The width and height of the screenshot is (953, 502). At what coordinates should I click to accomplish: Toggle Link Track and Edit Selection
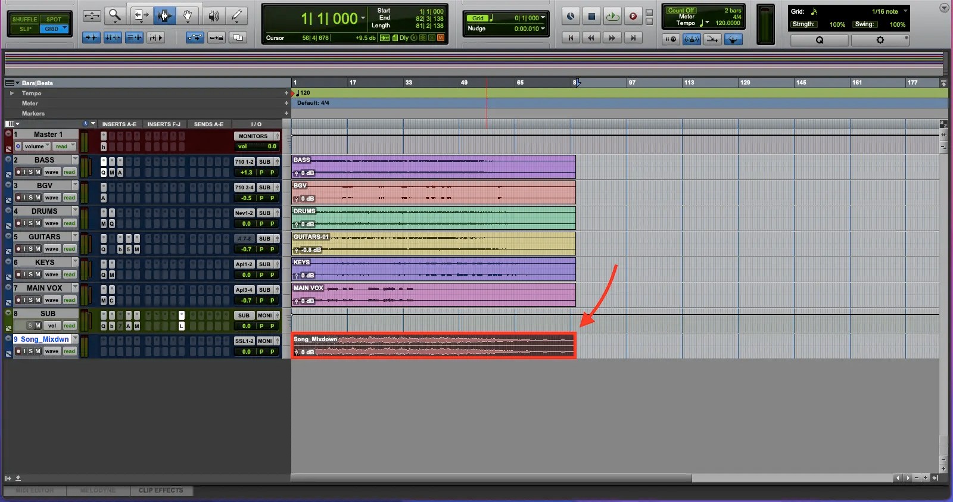pos(134,38)
